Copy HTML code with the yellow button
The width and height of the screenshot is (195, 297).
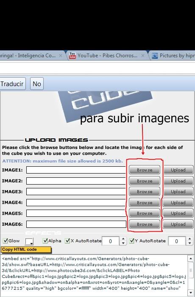26,249
